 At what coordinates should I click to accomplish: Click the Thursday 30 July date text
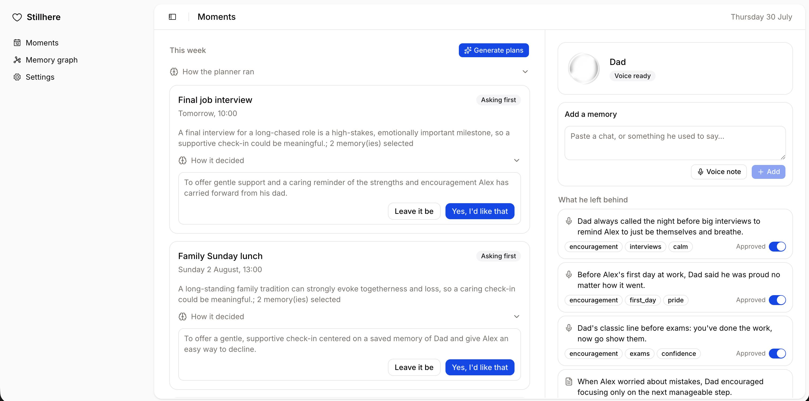(x=761, y=17)
